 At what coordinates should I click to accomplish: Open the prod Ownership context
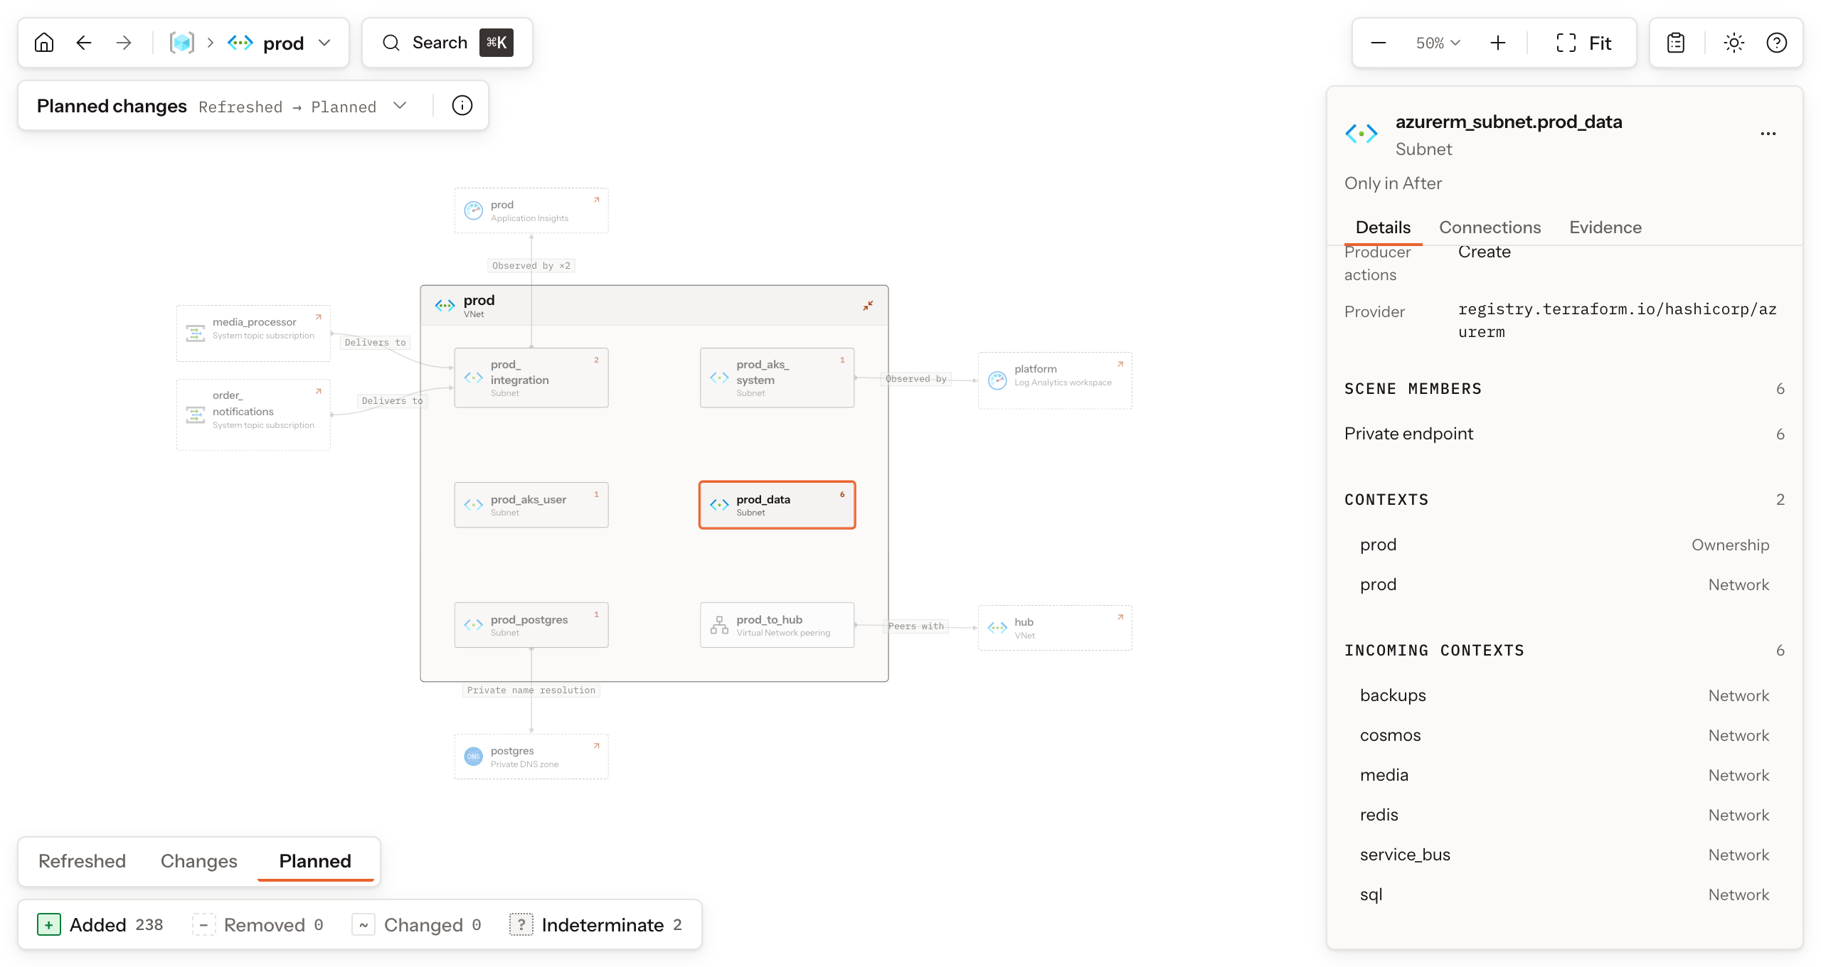(x=1564, y=545)
